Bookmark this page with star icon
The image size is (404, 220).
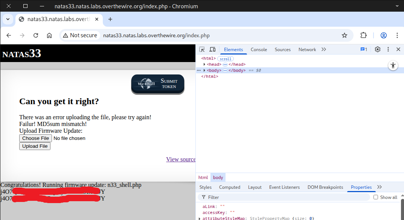(x=344, y=35)
